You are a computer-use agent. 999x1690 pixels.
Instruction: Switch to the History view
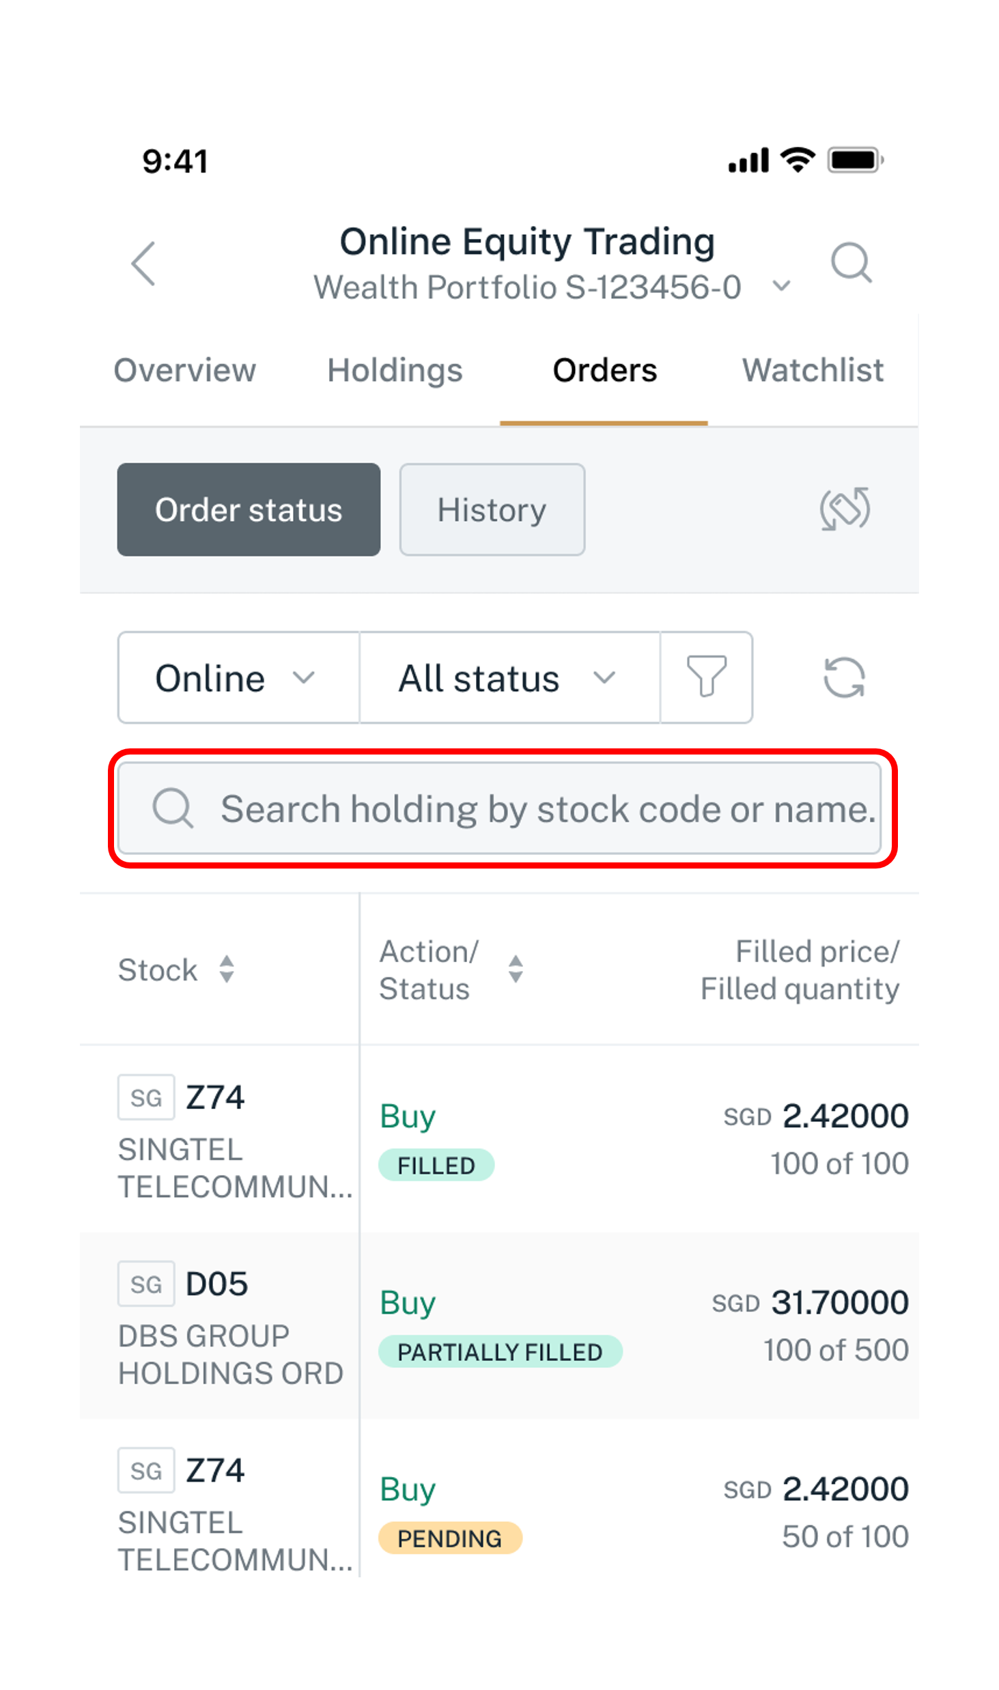pos(492,509)
